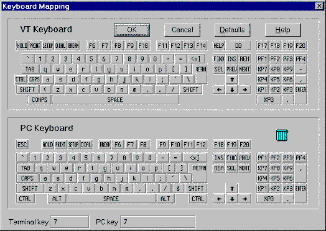Screen dimensions: 326x231
Task: Select the down arrow key on VT Keyboard
Action: click(x=232, y=89)
